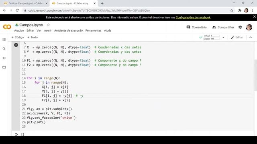This screenshot has height=144, width=257.
Task: Click the browser back arrow
Action: click(x=4, y=10)
